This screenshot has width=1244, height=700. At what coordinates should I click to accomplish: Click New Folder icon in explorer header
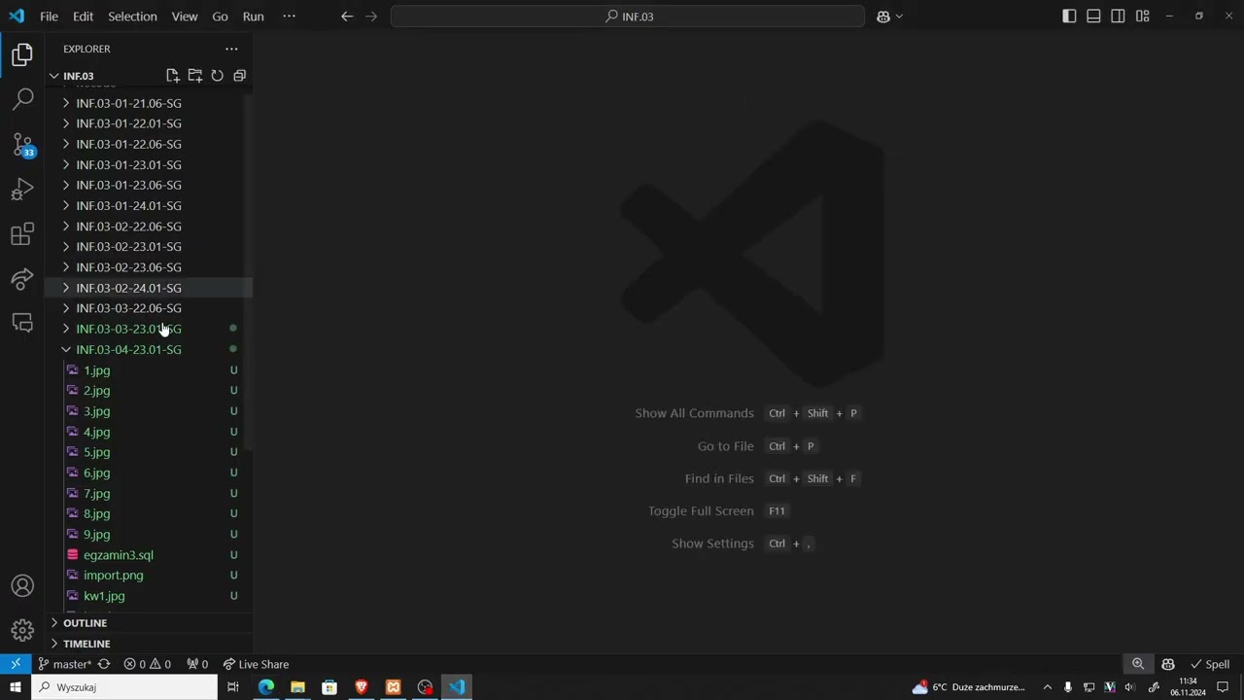pyautogui.click(x=195, y=76)
